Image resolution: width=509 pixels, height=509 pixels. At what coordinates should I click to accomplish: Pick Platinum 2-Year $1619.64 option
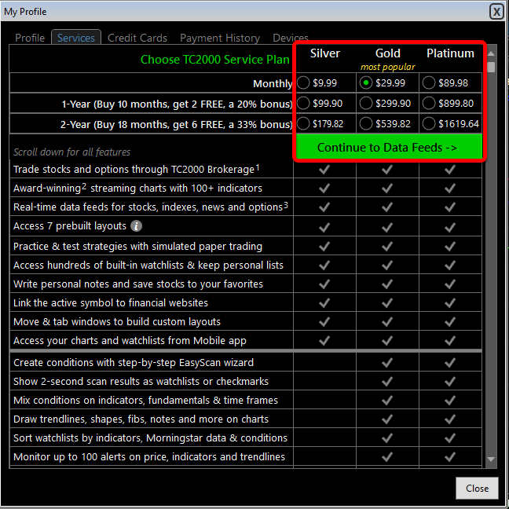point(429,123)
